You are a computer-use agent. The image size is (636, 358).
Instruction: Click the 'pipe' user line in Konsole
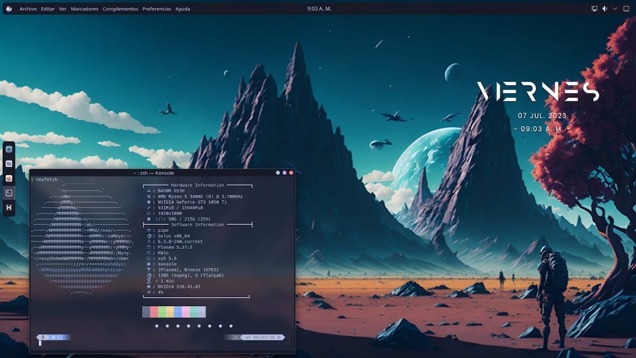click(163, 230)
